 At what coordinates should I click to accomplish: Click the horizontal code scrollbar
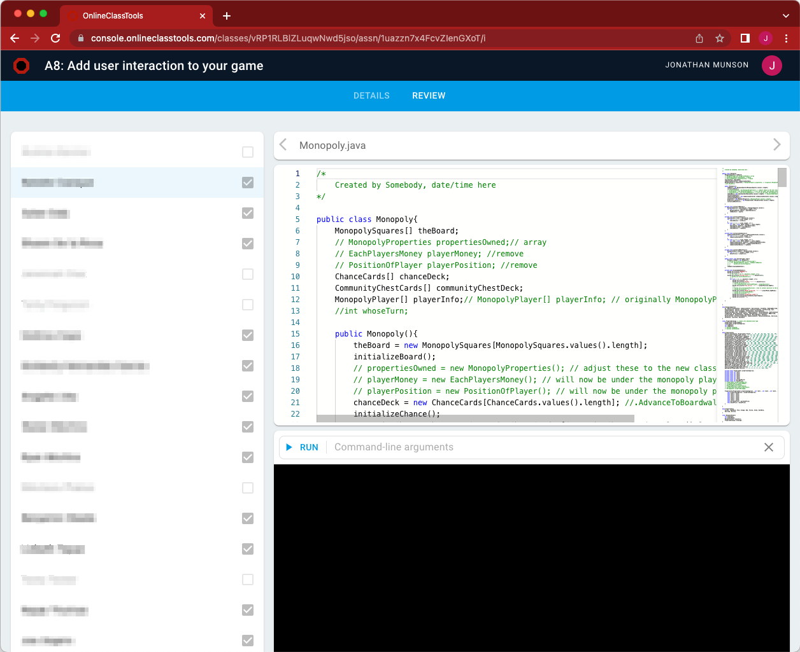click(475, 419)
